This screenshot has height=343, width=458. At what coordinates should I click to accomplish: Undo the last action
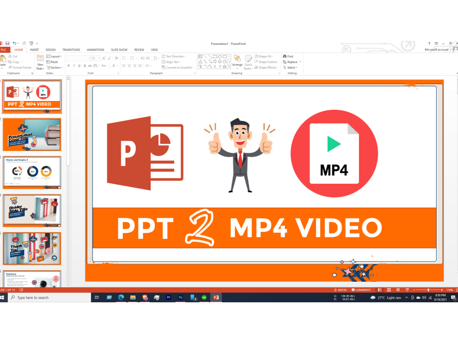pos(14,43)
